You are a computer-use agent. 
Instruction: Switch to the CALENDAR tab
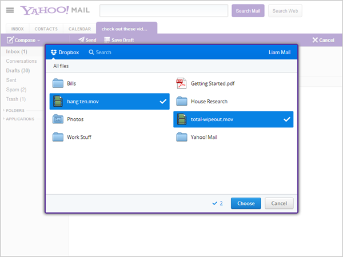[79, 29]
